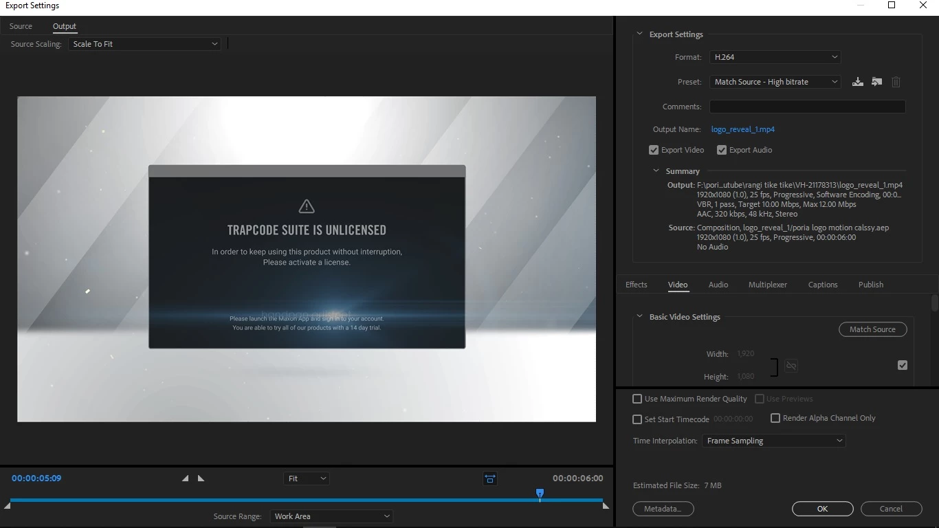Select the Video tab
The height and width of the screenshot is (528, 939).
[x=678, y=285]
